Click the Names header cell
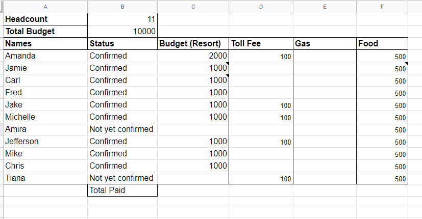The height and width of the screenshot is (219, 422). [x=45, y=43]
